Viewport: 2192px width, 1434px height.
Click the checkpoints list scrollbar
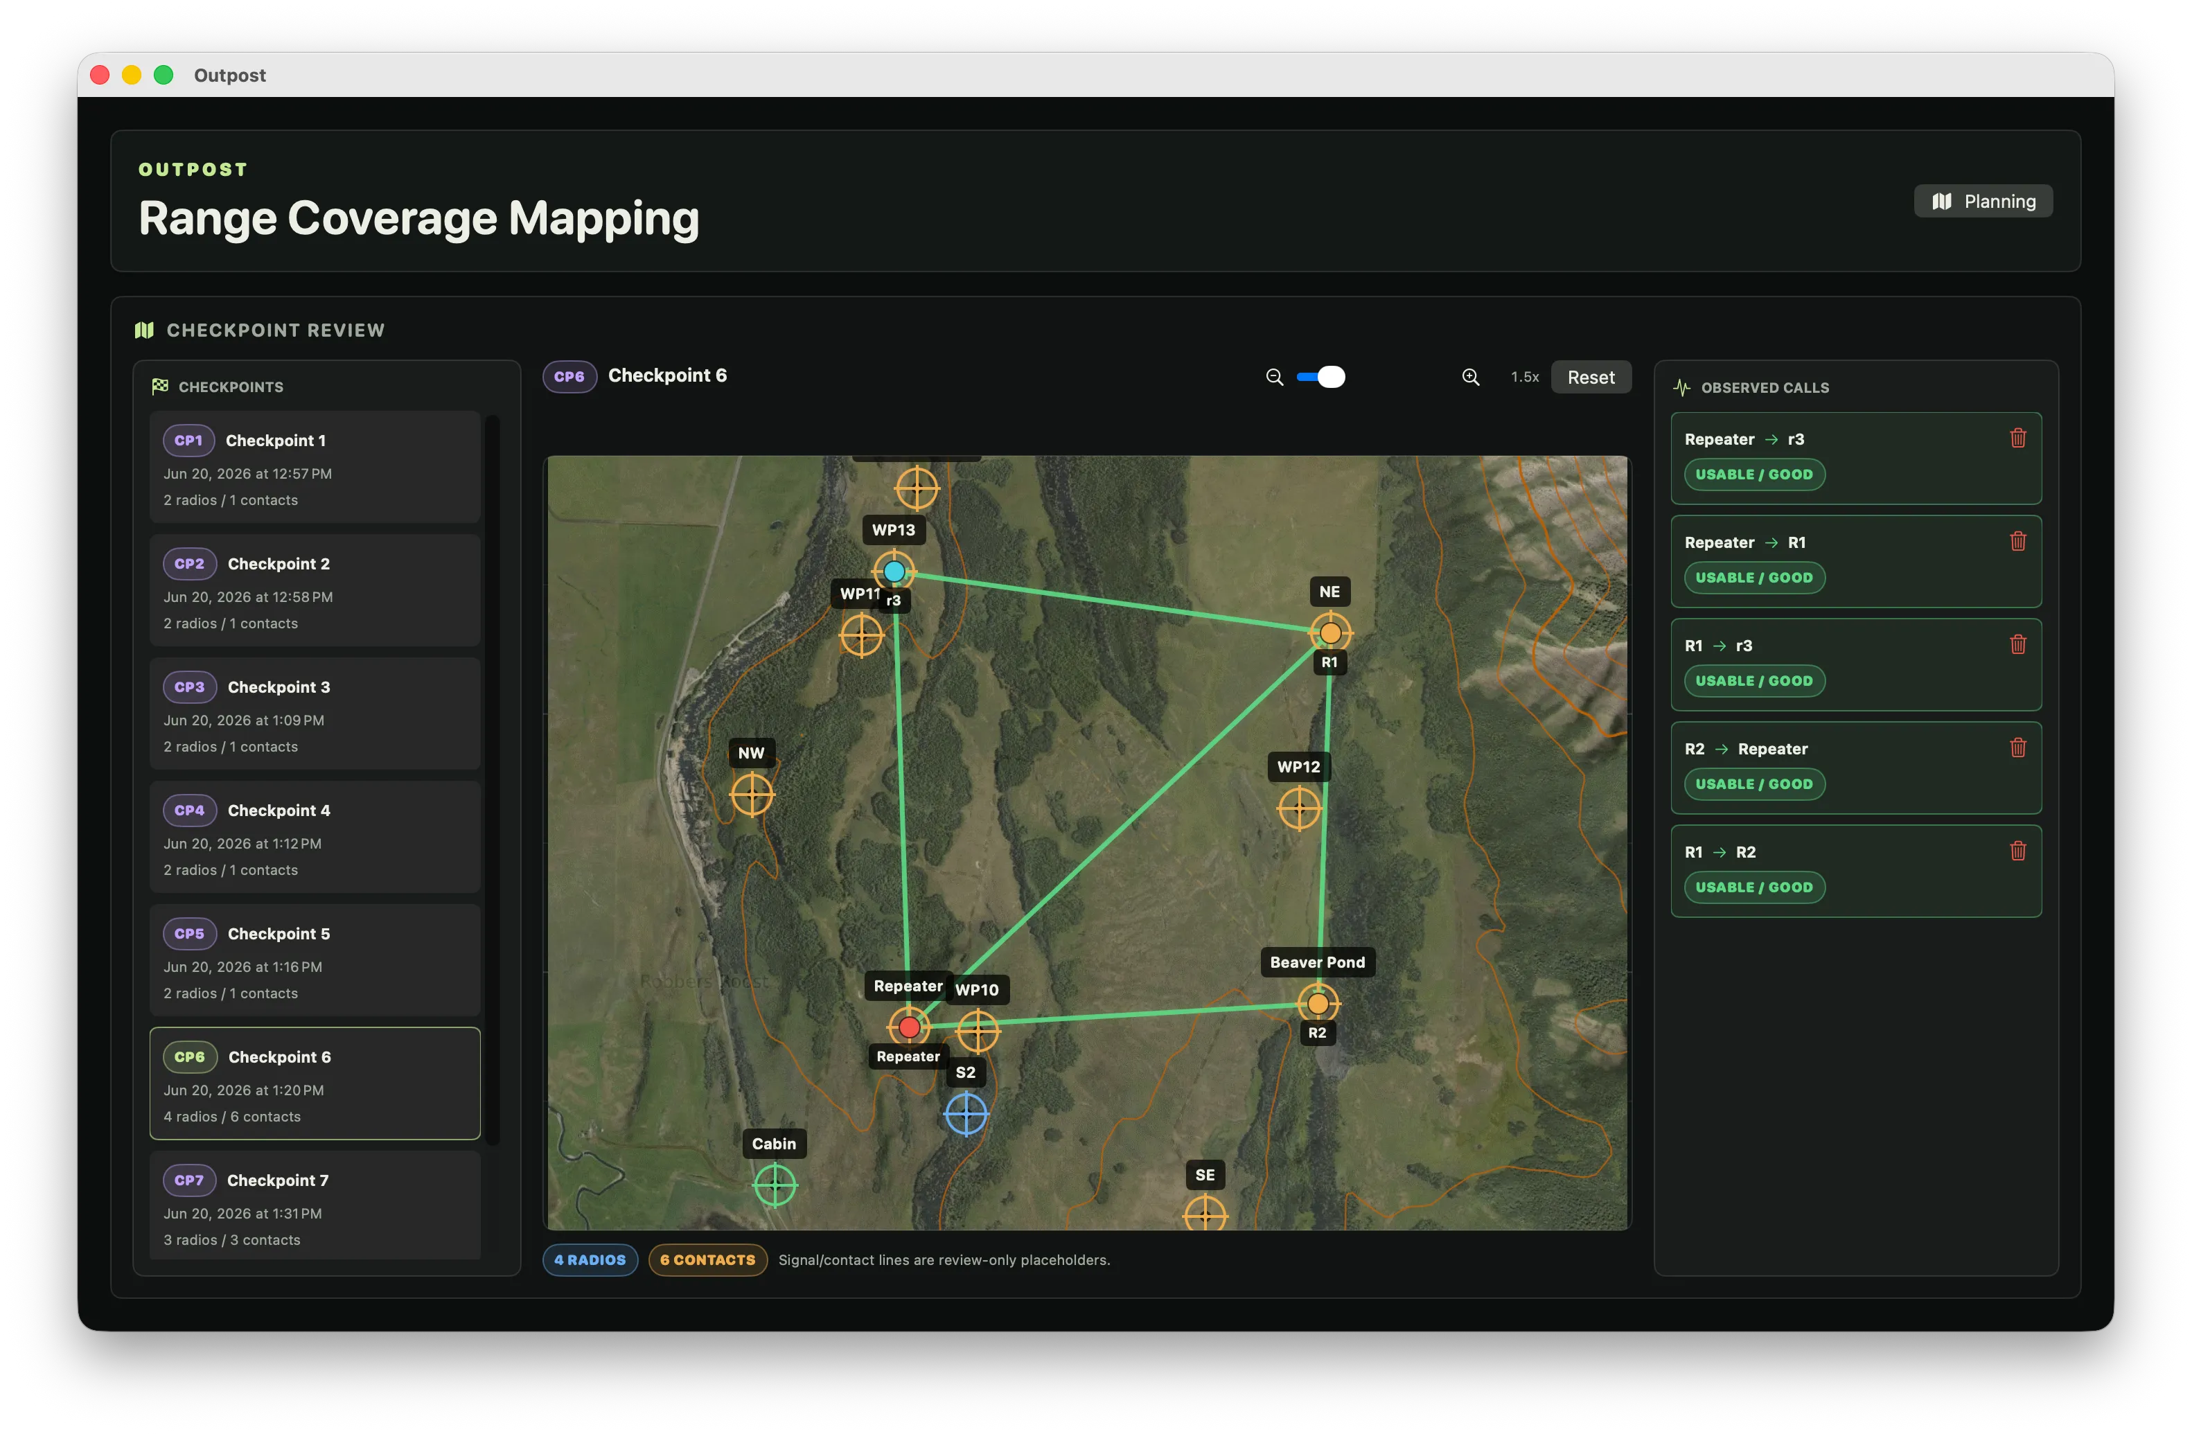493,780
